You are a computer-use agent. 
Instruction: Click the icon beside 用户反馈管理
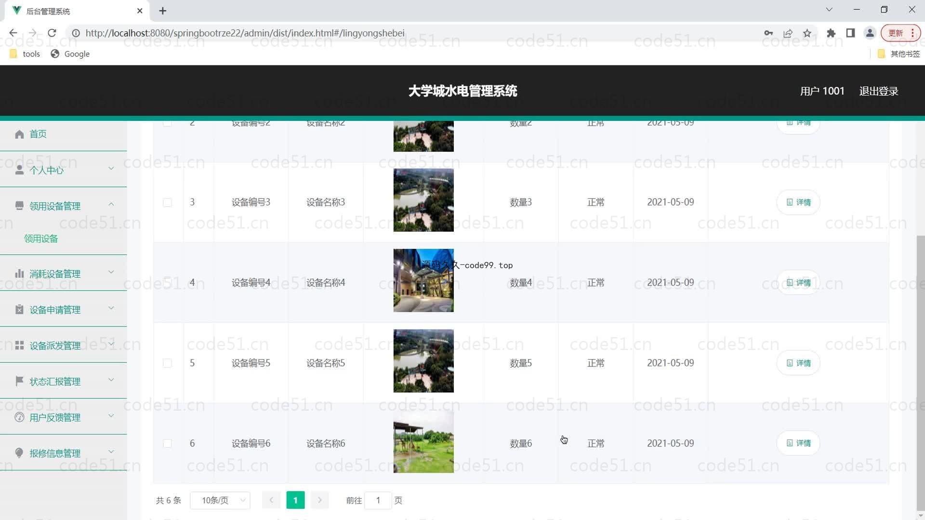click(19, 417)
